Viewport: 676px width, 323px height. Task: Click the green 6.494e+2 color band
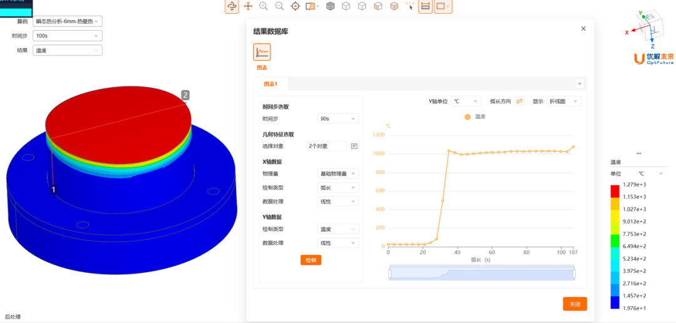tap(615, 240)
